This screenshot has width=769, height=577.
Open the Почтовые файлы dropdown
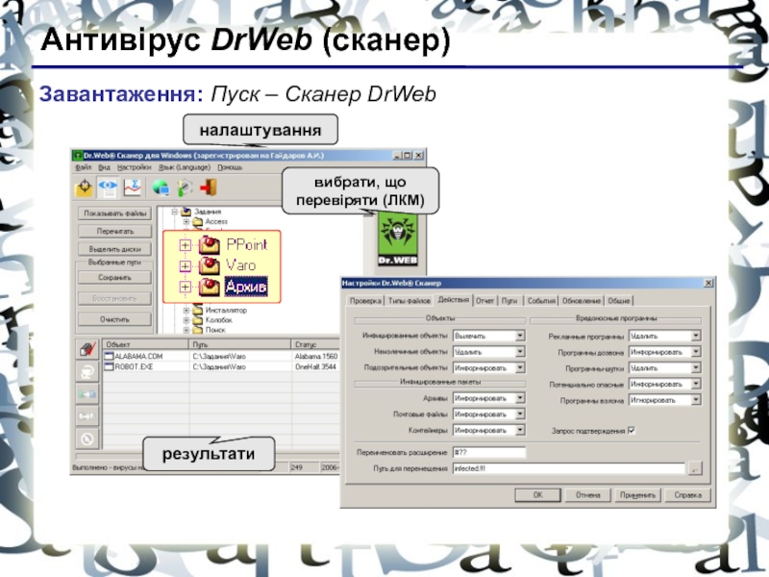[x=520, y=414]
